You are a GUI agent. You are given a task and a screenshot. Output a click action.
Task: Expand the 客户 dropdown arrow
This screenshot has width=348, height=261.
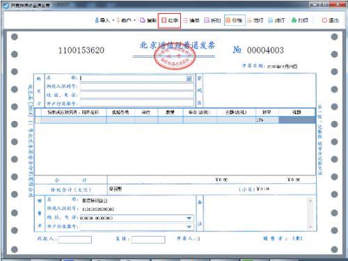(134, 20)
